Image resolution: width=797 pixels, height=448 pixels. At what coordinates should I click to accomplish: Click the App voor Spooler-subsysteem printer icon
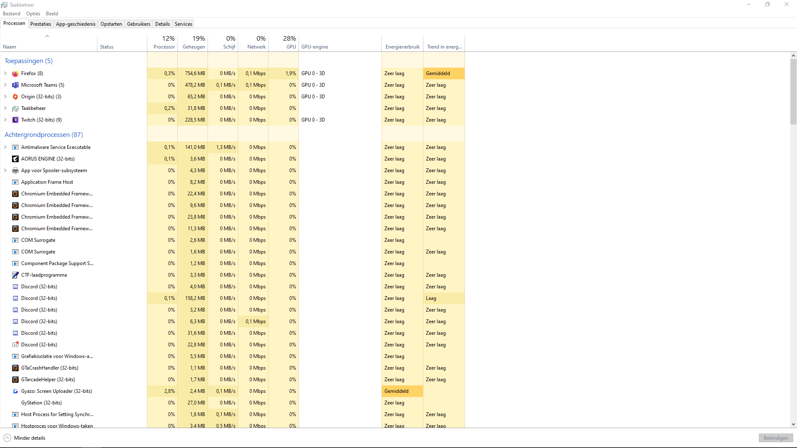click(15, 170)
